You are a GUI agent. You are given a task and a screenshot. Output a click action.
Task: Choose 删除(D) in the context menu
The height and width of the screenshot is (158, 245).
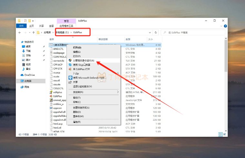click(94, 112)
